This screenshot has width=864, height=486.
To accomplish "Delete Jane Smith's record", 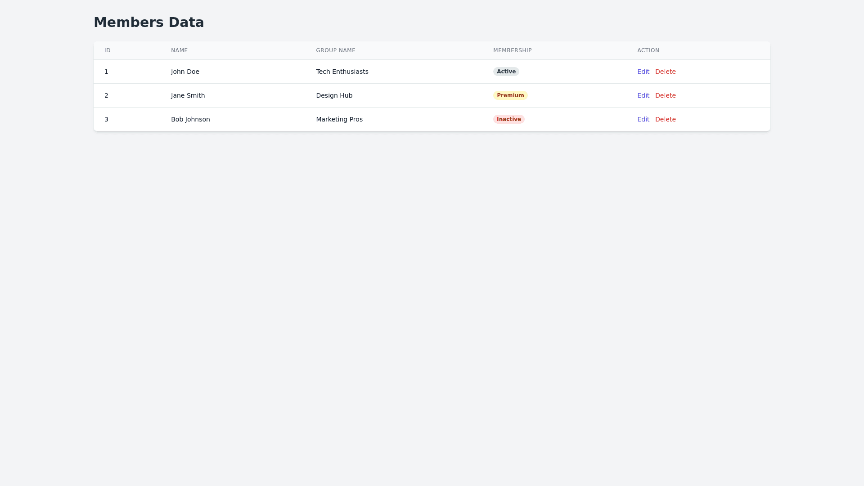I will coord(665,95).
